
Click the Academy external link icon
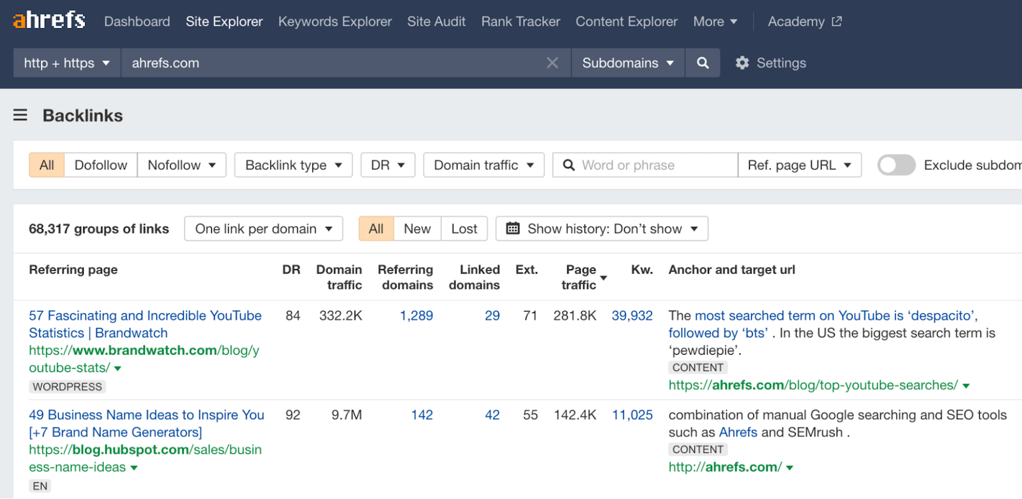[x=837, y=22]
